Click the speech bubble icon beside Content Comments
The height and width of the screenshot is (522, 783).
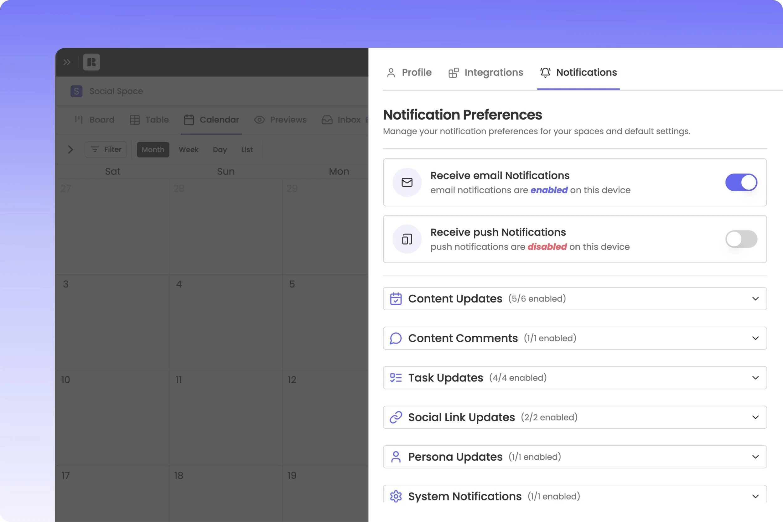396,338
